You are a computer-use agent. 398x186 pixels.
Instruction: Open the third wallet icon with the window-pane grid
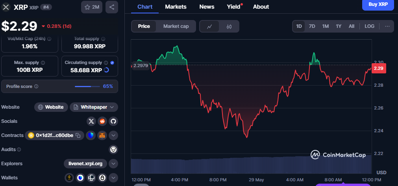[x=91, y=178]
